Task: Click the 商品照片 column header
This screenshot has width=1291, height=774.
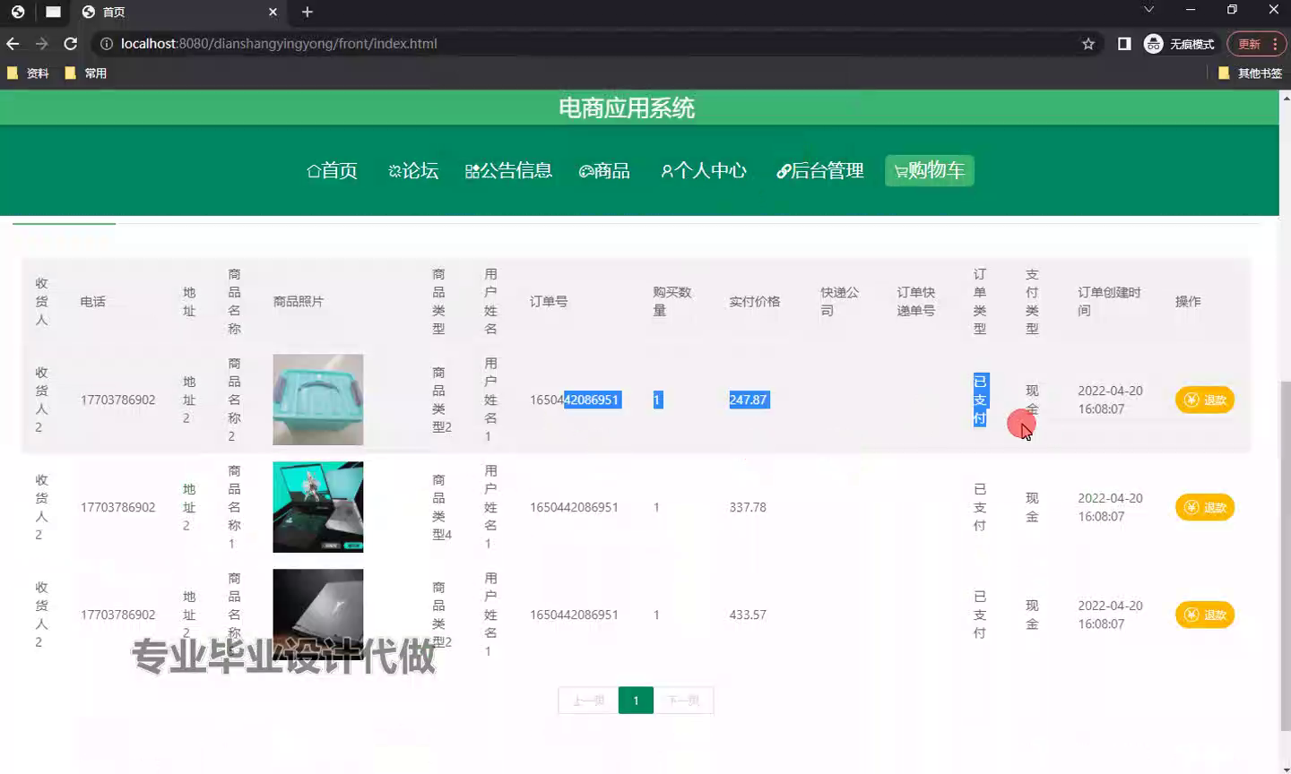Action: (x=299, y=301)
